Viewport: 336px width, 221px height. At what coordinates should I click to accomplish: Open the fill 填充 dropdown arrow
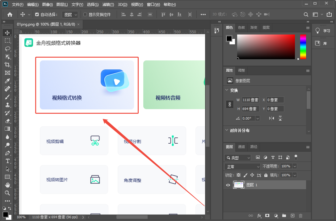pyautogui.click(x=295, y=175)
